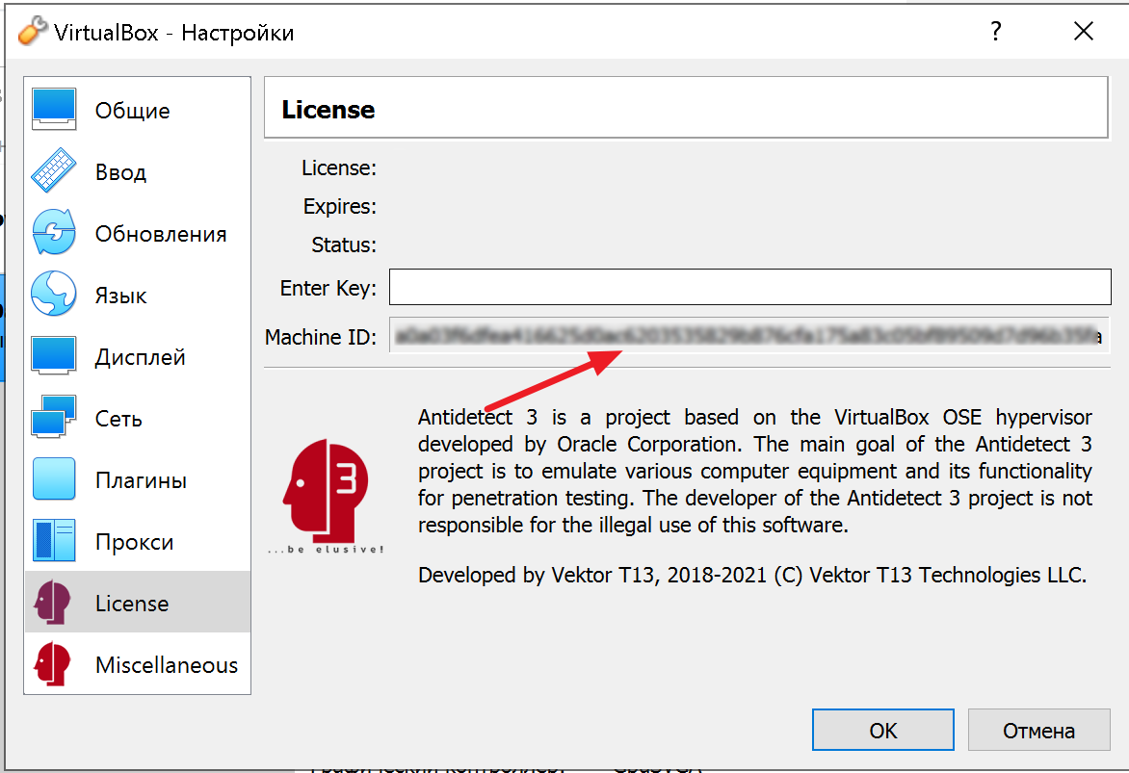Click the Miscellaneous red head icon
The height and width of the screenshot is (773, 1129).
click(x=53, y=663)
